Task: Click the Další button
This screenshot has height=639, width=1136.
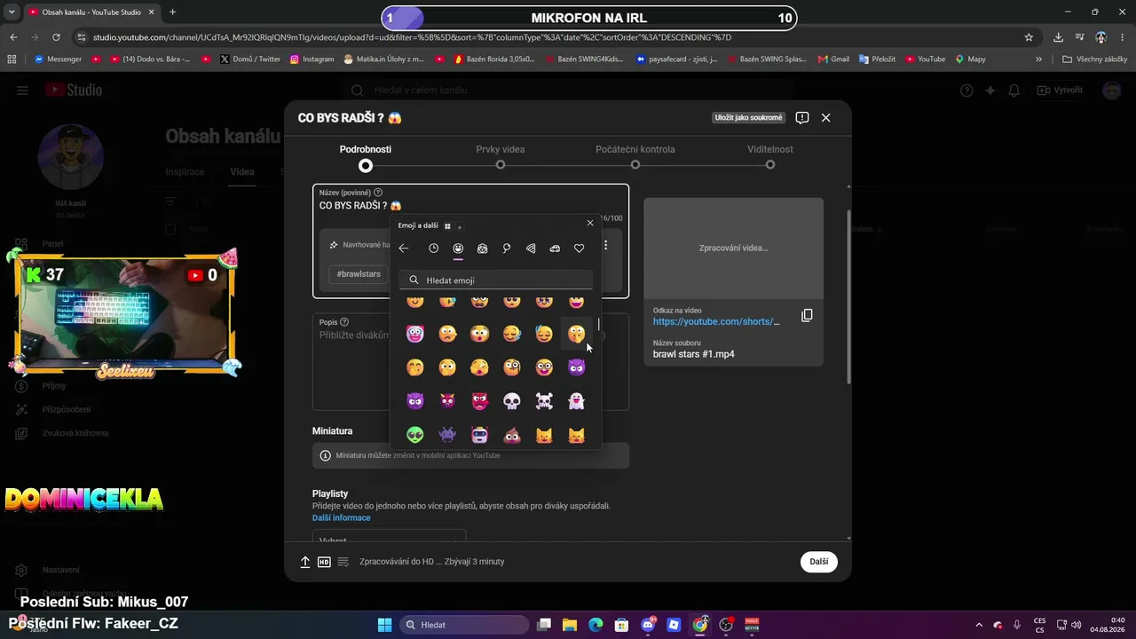Action: 818,562
